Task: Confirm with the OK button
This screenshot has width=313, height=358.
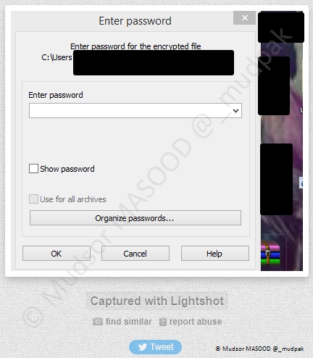Action: pyautogui.click(x=57, y=254)
